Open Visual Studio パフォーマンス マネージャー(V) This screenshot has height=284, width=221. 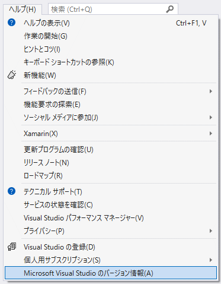tap(111, 218)
